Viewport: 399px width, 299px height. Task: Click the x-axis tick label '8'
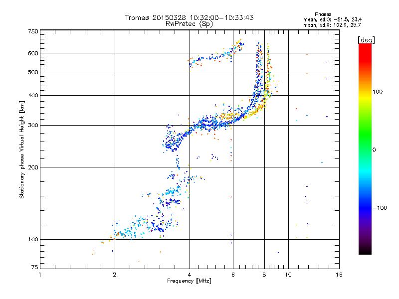(264, 275)
